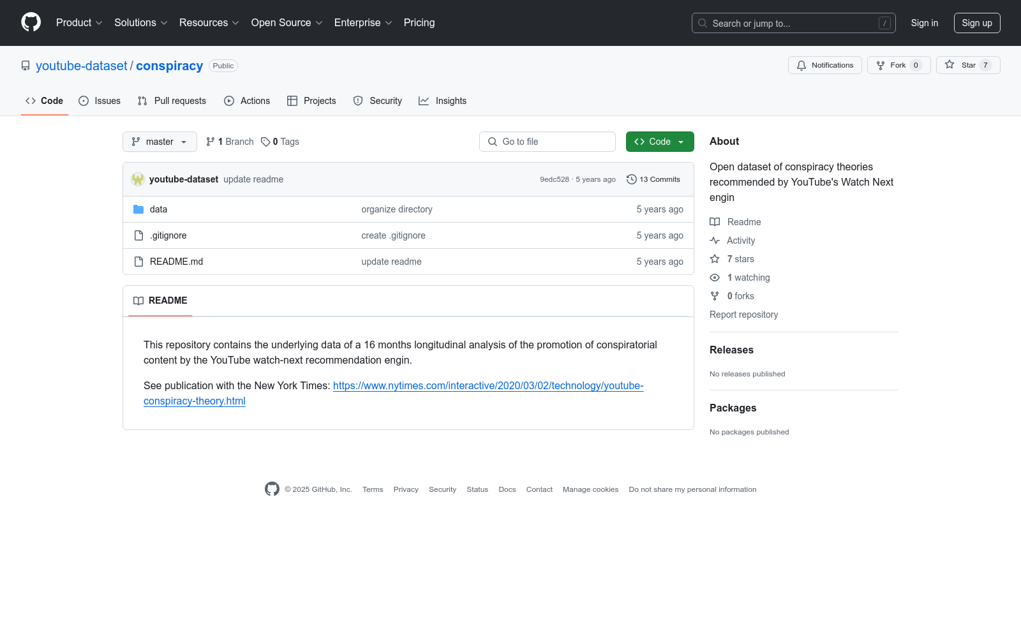Image resolution: width=1021 pixels, height=638 pixels.
Task: Click the eye icon beside 1 watching
Action: [x=715, y=278]
